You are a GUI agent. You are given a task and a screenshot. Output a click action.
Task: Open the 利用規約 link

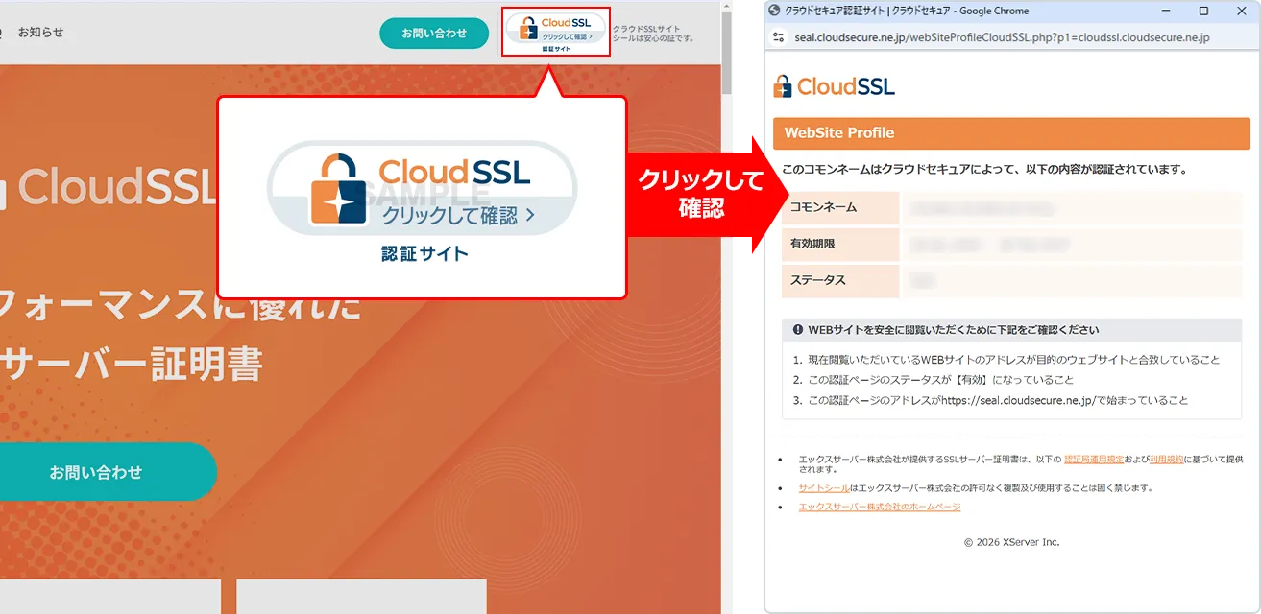click(x=1165, y=460)
